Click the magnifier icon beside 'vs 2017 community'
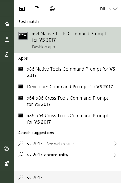The height and width of the screenshot is (183, 121). click(21, 155)
